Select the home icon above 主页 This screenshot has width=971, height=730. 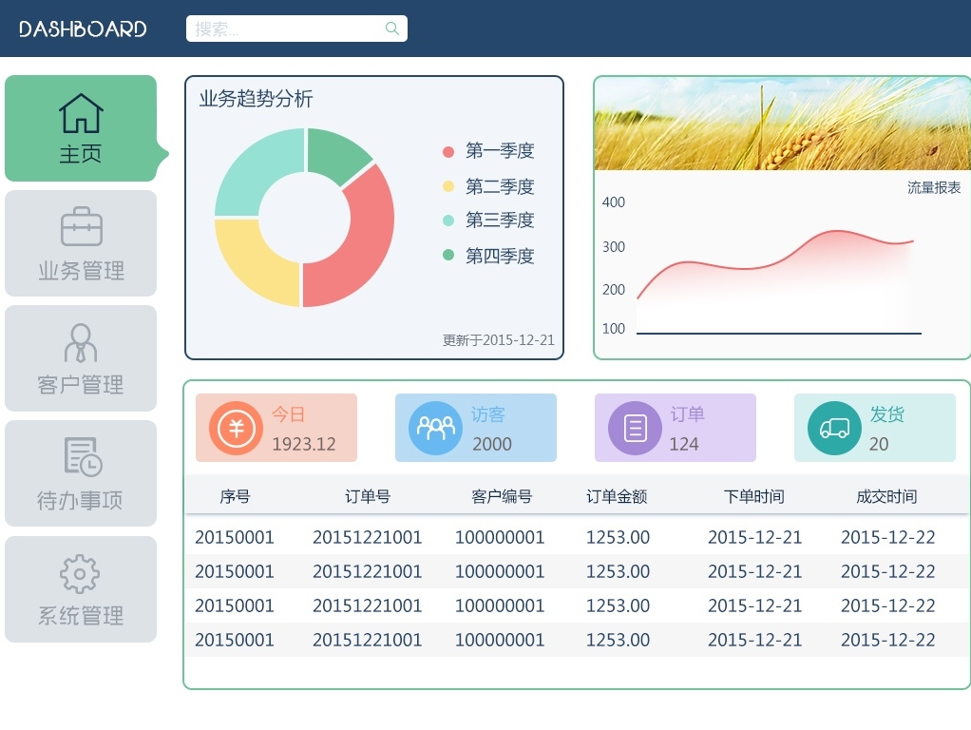[x=80, y=110]
